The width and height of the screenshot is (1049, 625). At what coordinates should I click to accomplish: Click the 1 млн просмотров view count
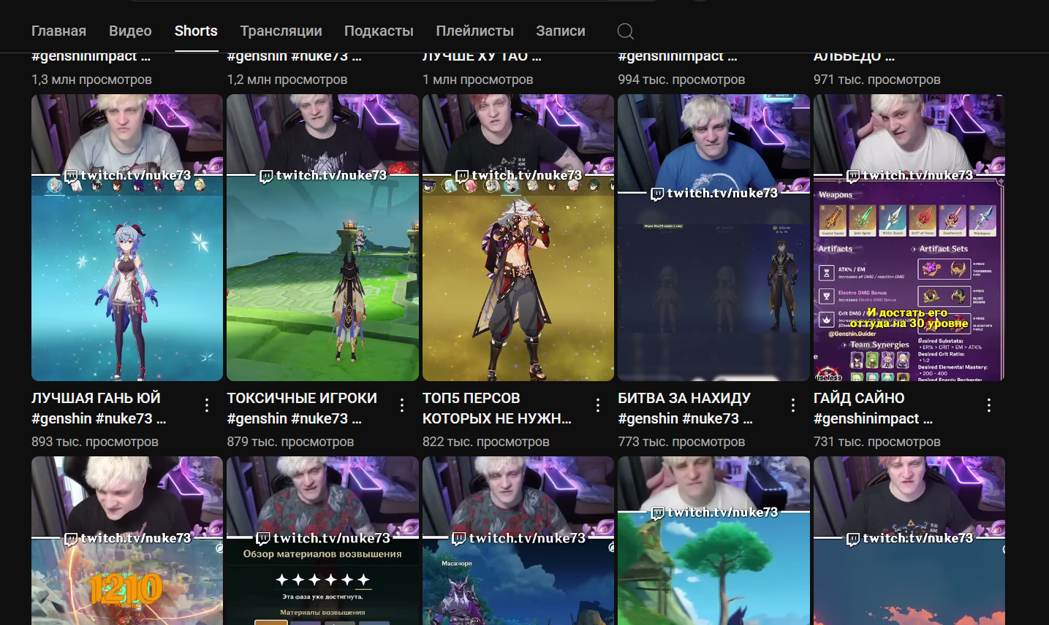[x=478, y=80]
